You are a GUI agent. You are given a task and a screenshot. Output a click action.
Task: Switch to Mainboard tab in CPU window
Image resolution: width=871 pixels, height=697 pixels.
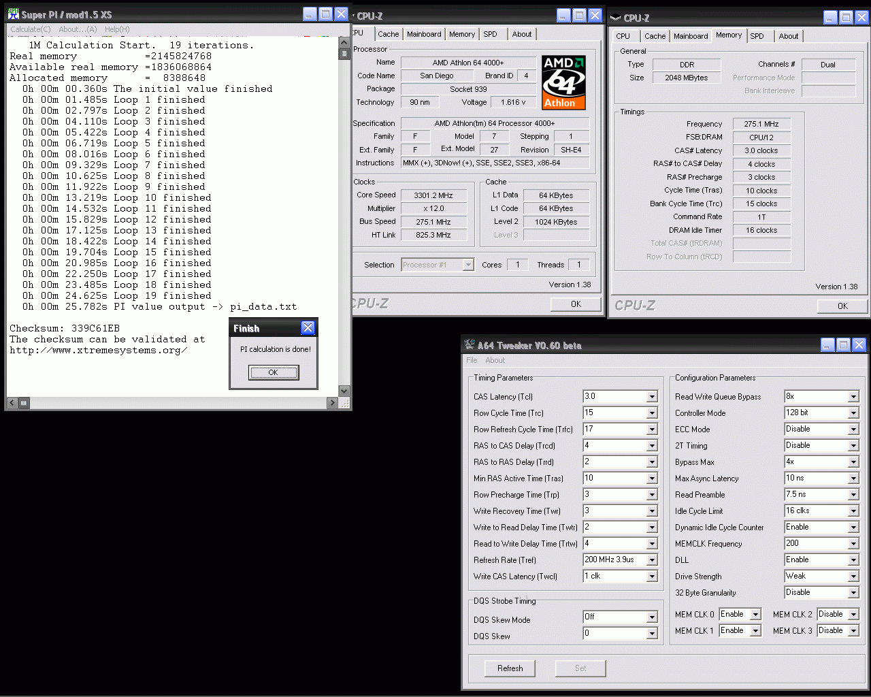[x=424, y=34]
